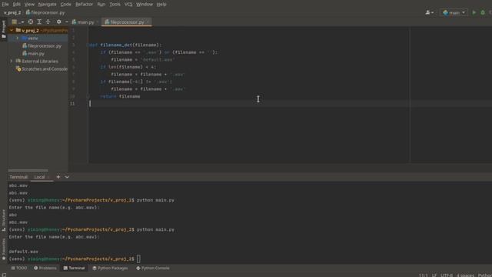Image resolution: width=492 pixels, height=277 pixels.
Task: Hide the project panel with minus icon
Action: (x=67, y=22)
